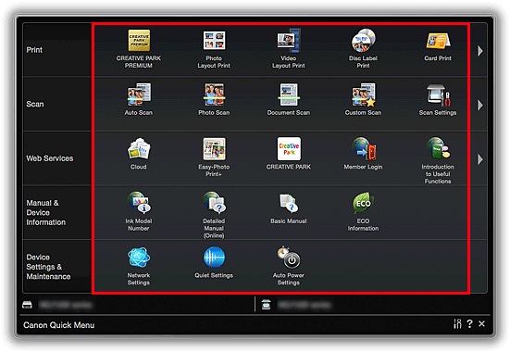Show more Scan functions with arrow
Screen dimensions: 510x352
point(480,106)
